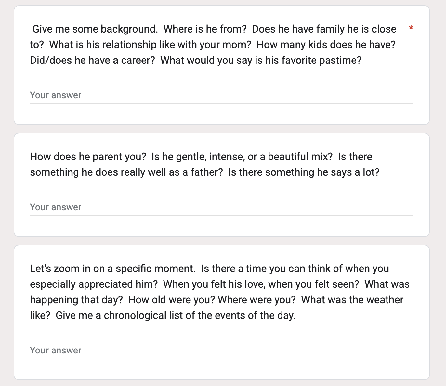Click 'What is his relationship like with your mom?'
Screen dimensions: 446x386
tap(150, 45)
